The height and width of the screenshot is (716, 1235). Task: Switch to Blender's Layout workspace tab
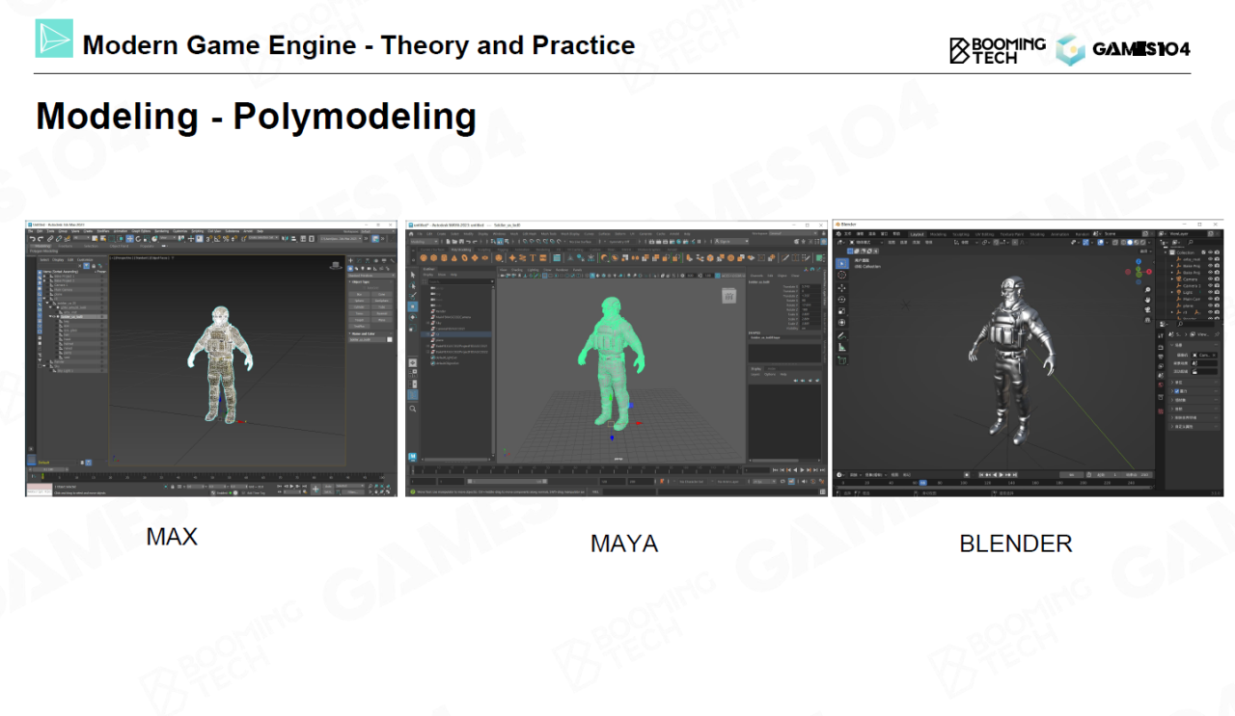916,234
